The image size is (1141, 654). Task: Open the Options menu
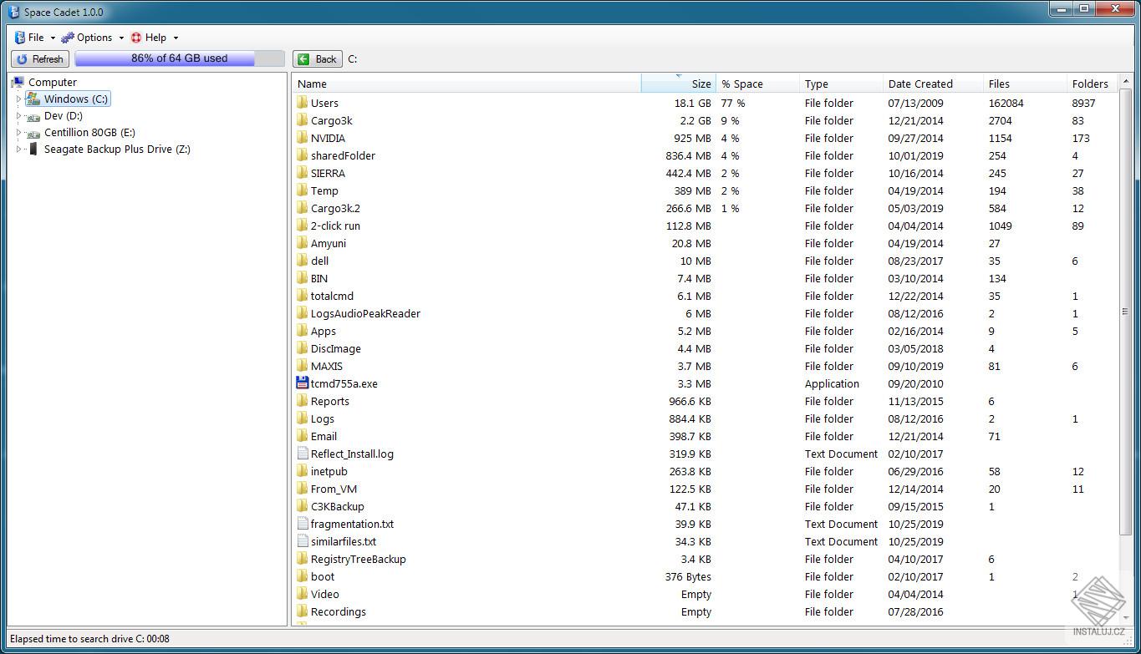[92, 38]
